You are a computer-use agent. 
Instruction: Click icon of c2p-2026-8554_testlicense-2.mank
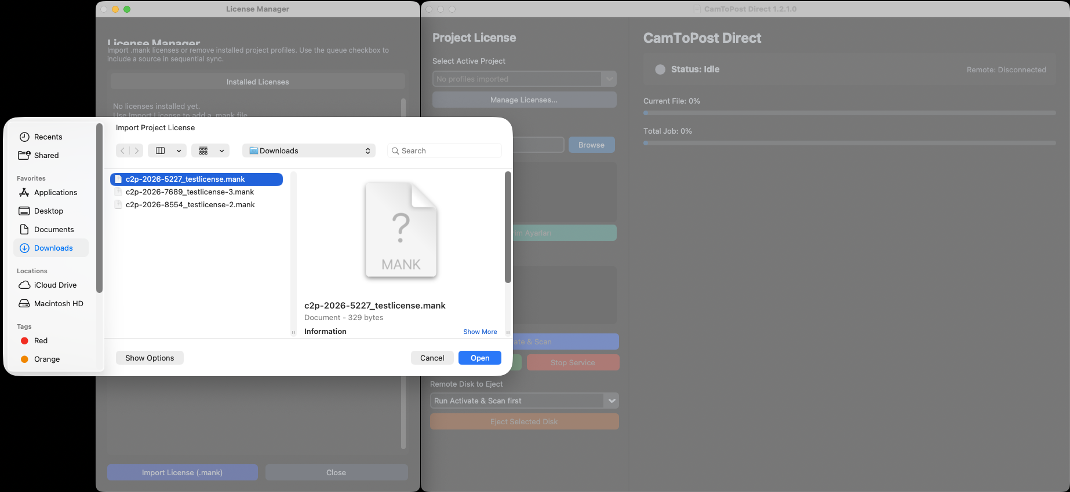(118, 204)
